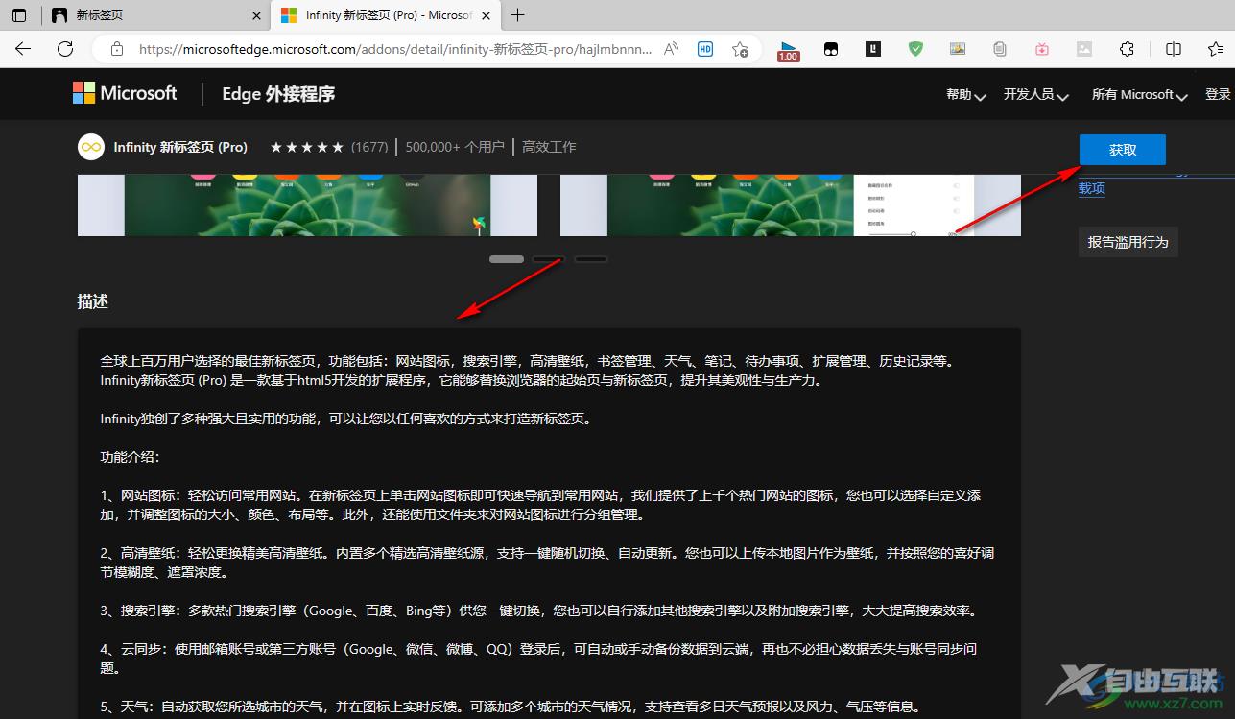This screenshot has height=719, width=1235.
Task: Open the first extension screenshot
Action: (x=307, y=204)
